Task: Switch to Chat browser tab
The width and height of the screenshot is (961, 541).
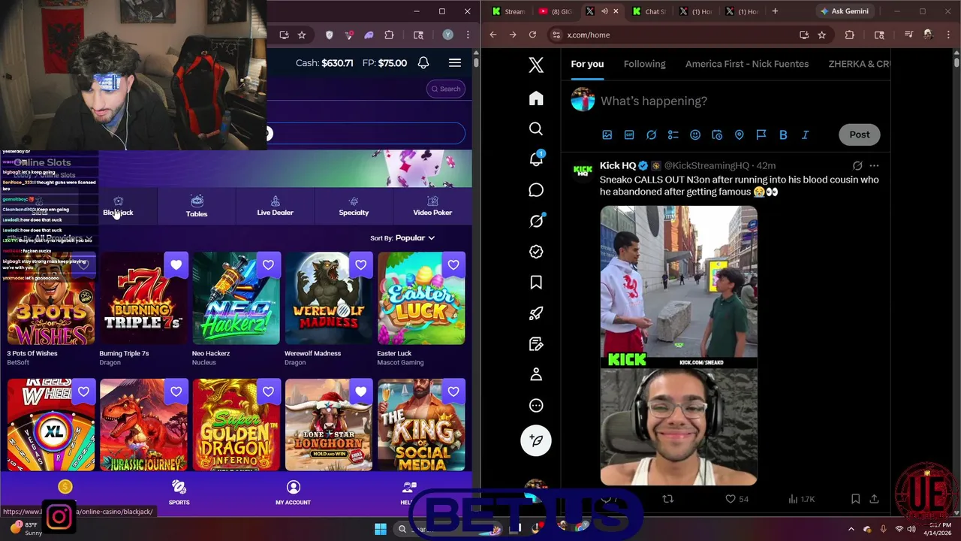Action: (650, 11)
